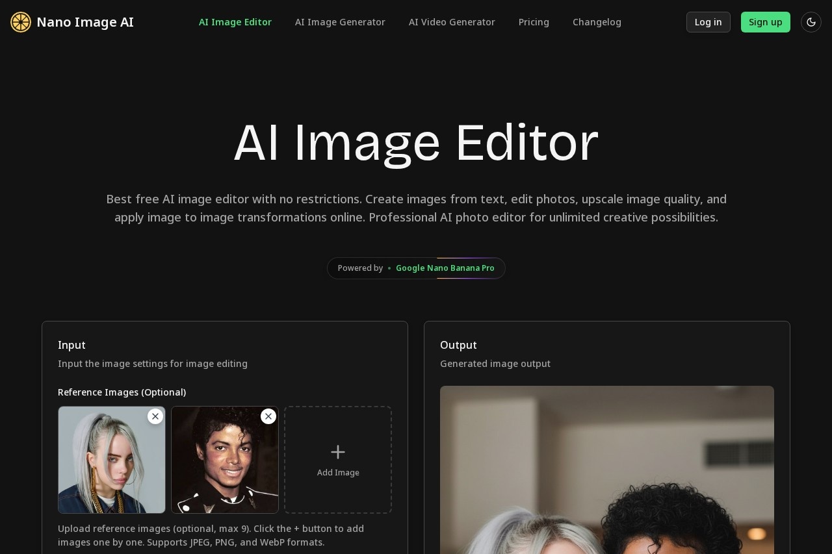
Task: Click the Log in button
Action: click(x=708, y=21)
